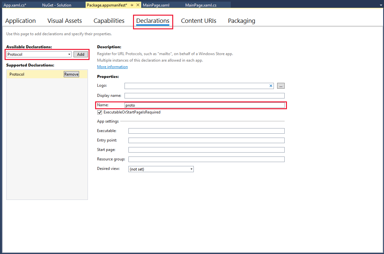Switch to MainPage.xaml document tab
The height and width of the screenshot is (254, 384).
[156, 5]
